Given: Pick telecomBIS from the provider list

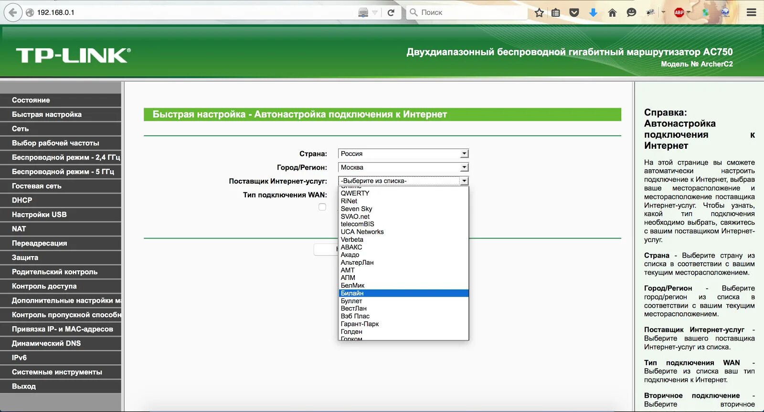Looking at the screenshot, I should coord(403,224).
